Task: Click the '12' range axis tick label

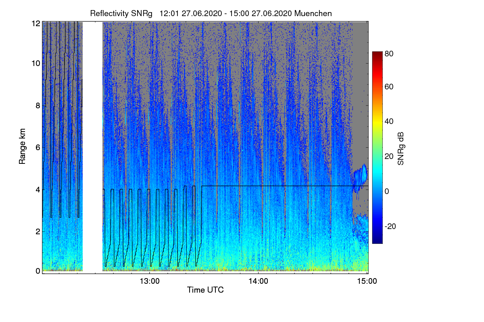Action: coord(36,23)
